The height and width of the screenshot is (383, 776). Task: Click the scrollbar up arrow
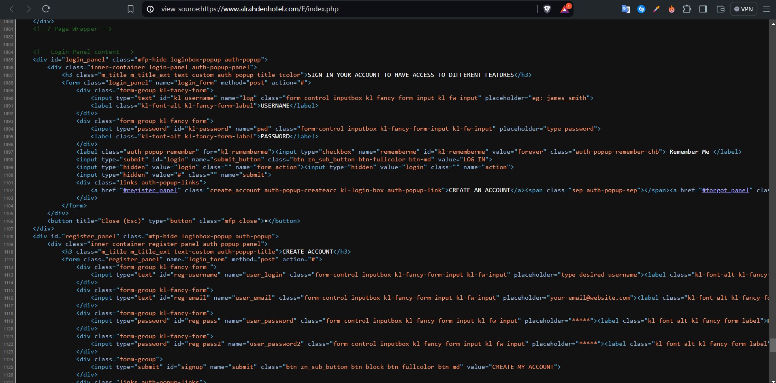click(773, 24)
